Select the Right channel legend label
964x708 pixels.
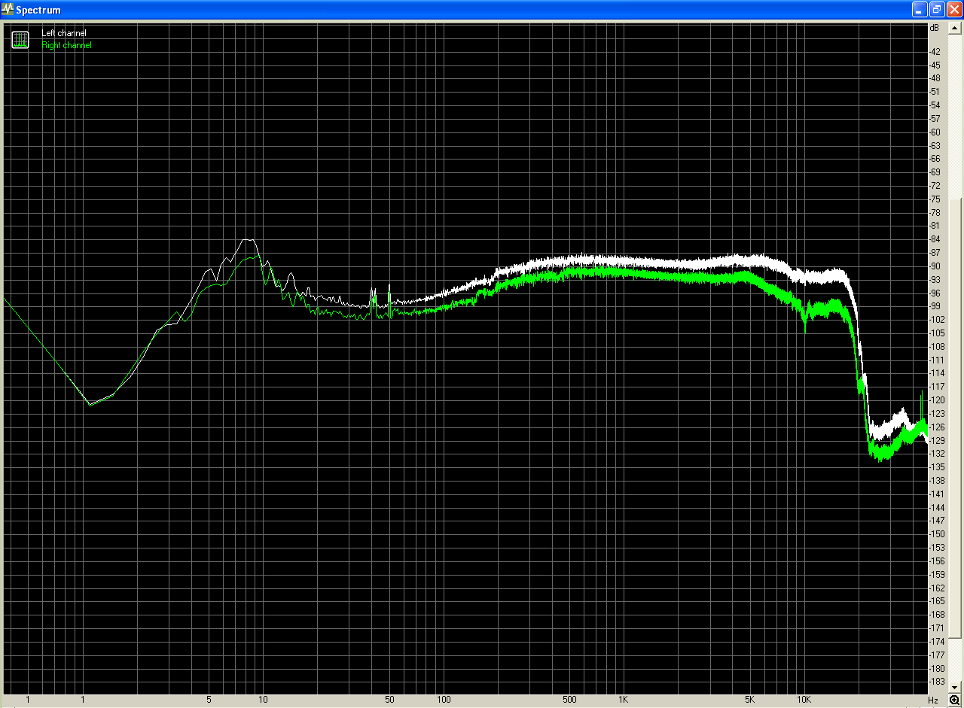pos(67,46)
